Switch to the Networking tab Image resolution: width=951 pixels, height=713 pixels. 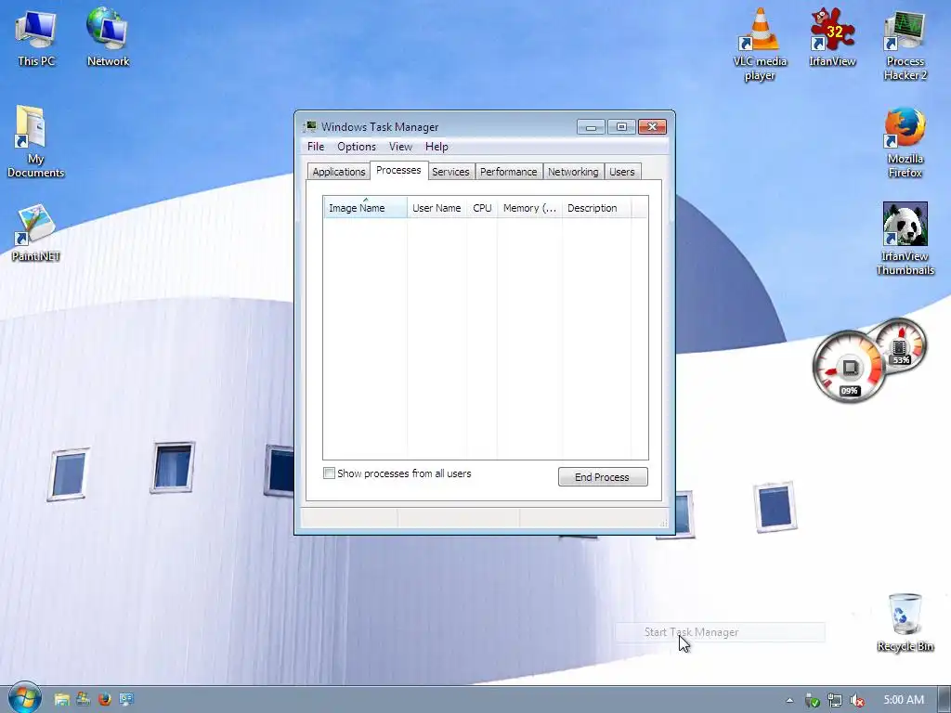click(573, 172)
